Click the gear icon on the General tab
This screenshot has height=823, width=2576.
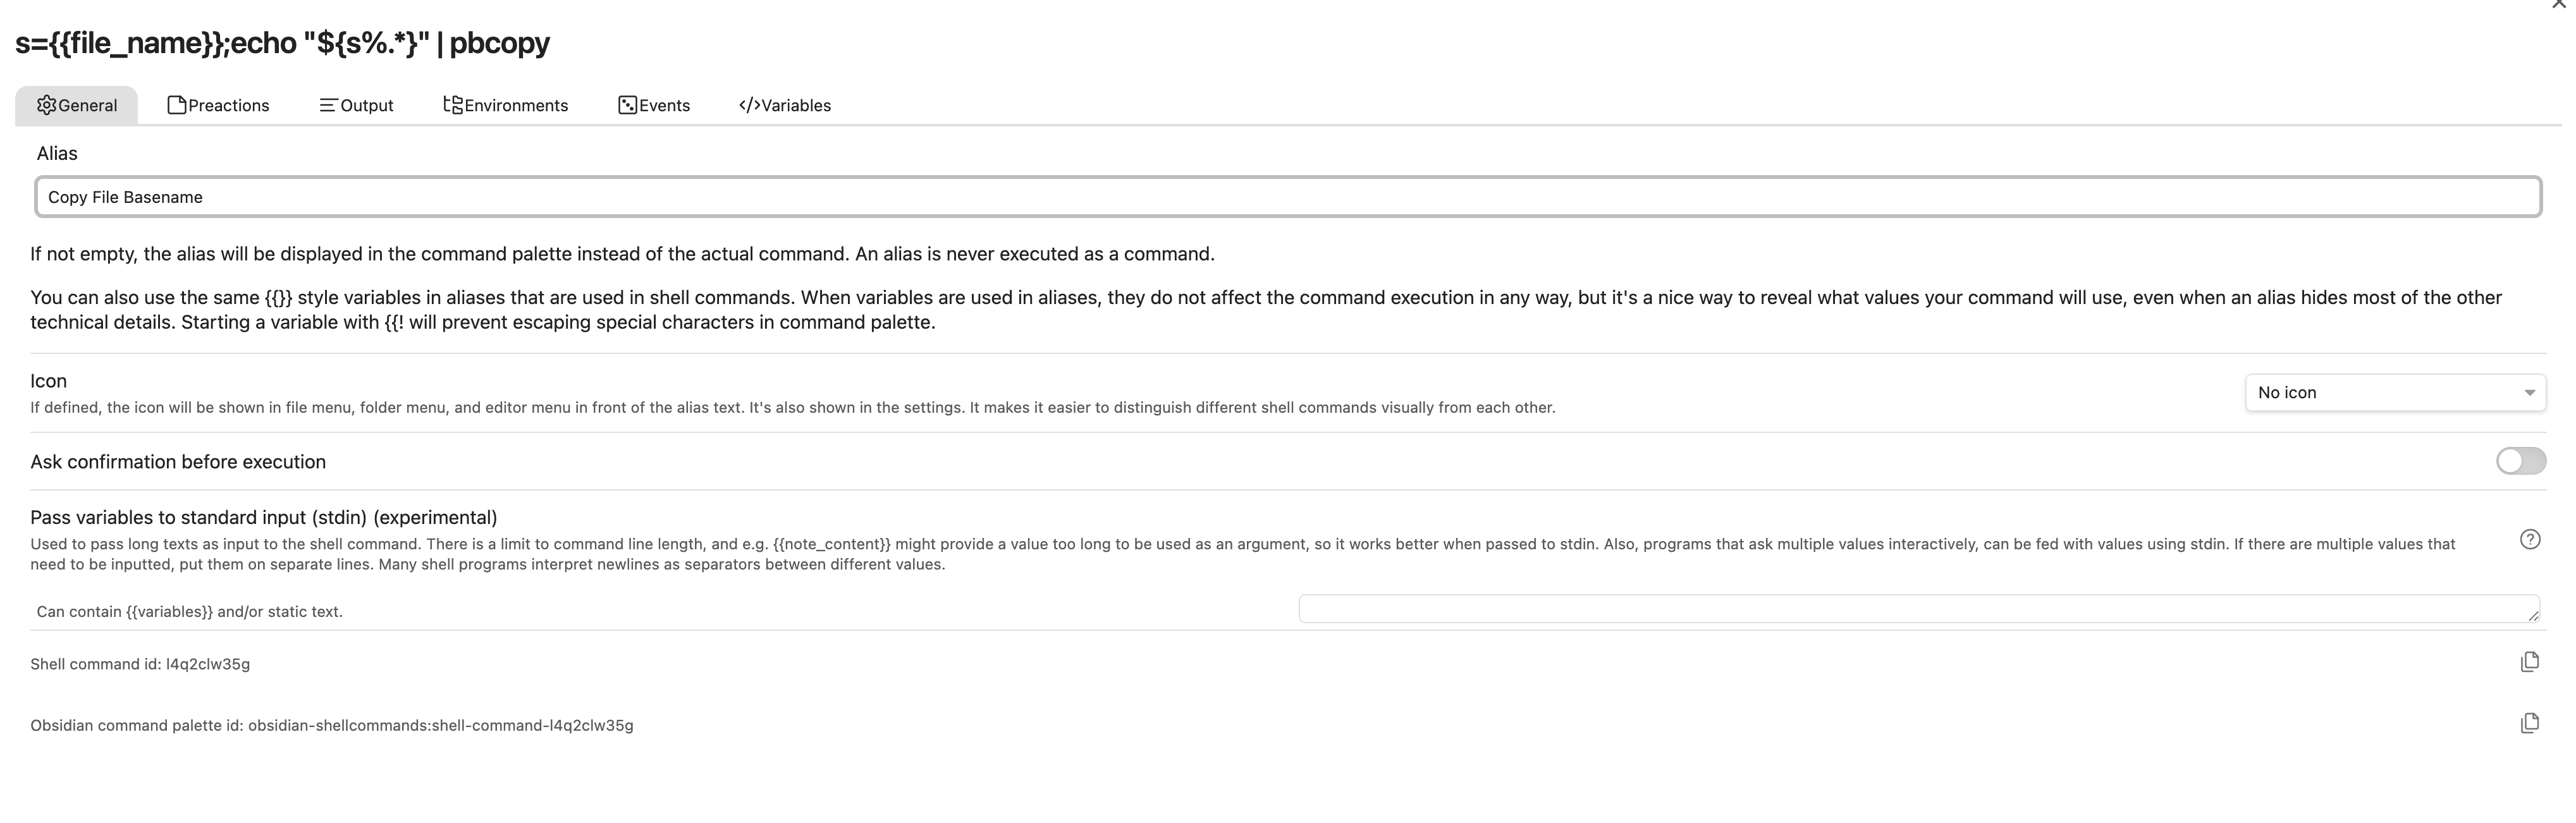(46, 104)
